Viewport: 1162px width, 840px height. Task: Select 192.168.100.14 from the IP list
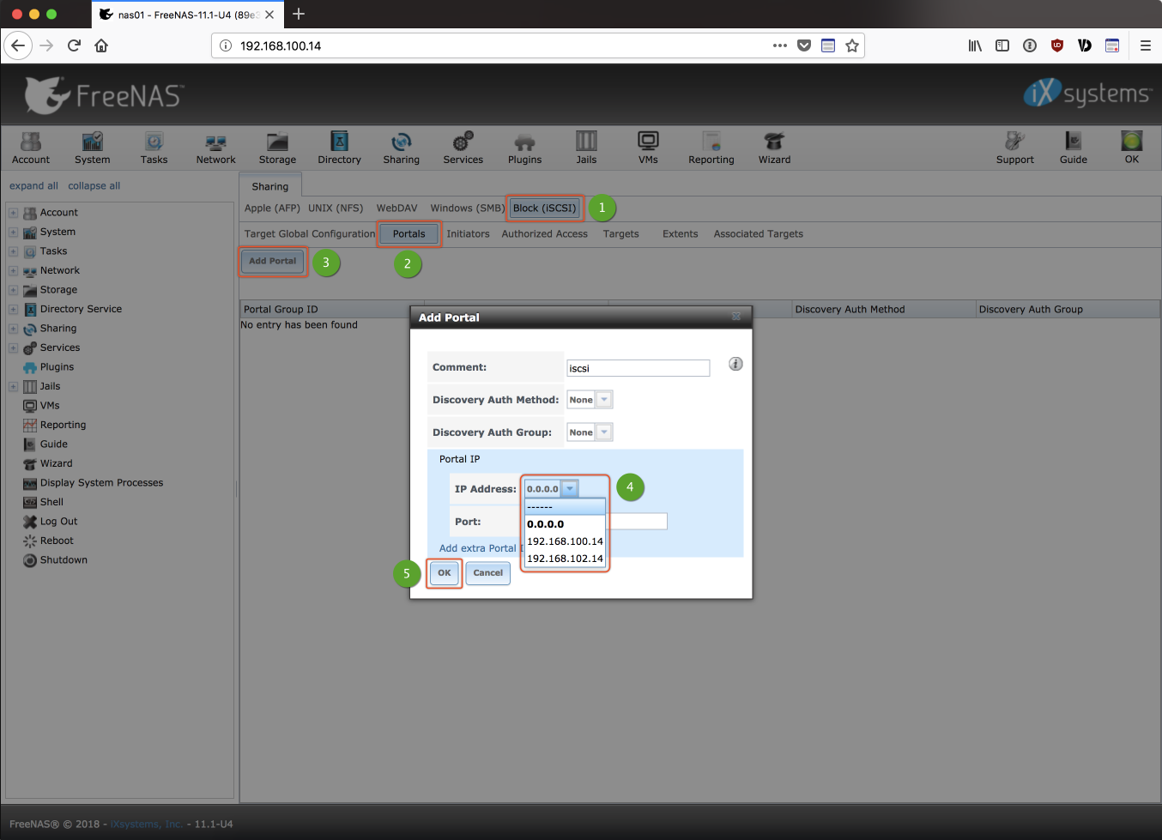point(565,541)
